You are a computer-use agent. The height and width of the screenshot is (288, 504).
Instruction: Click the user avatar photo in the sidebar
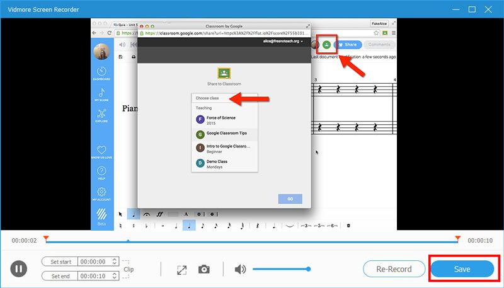click(x=101, y=52)
